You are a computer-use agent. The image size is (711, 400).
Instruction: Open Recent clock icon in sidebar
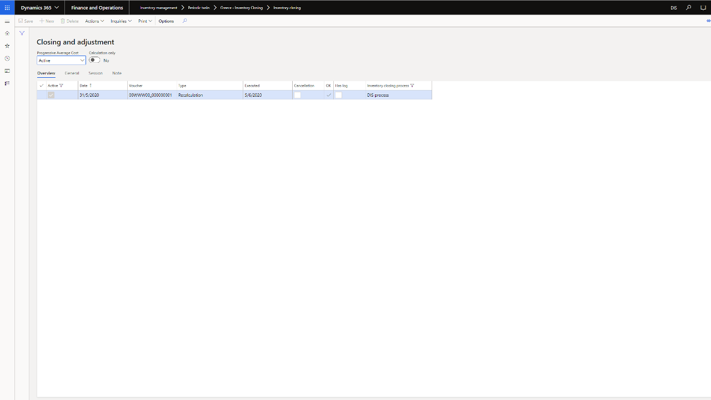(7, 58)
